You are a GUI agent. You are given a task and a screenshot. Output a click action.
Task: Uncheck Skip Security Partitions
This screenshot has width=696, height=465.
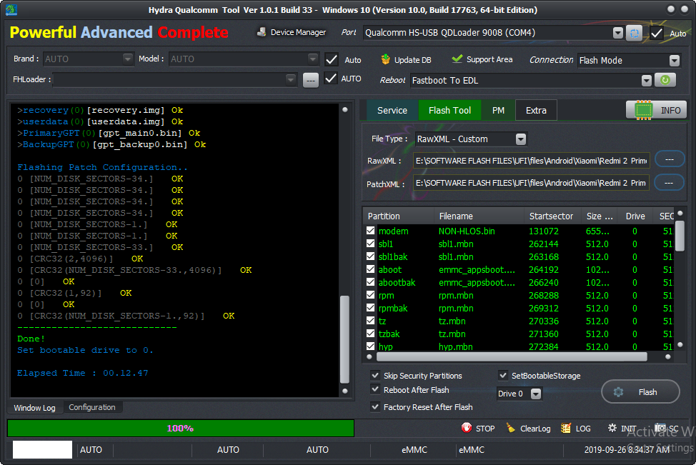pos(375,376)
